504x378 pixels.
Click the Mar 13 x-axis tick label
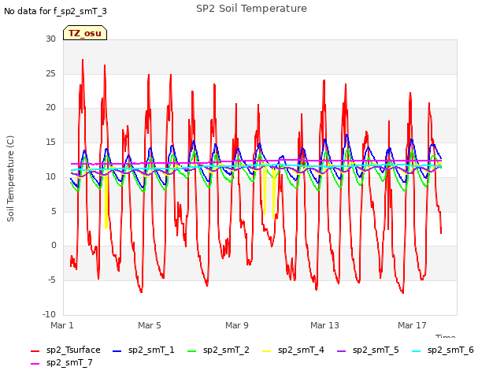click(x=324, y=325)
